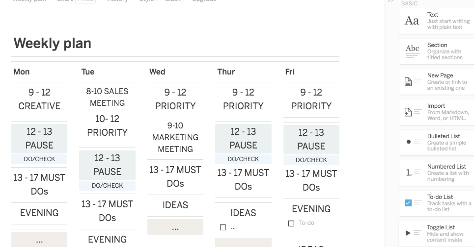Click the To-do placeholder text under Friday EVENING

(307, 223)
